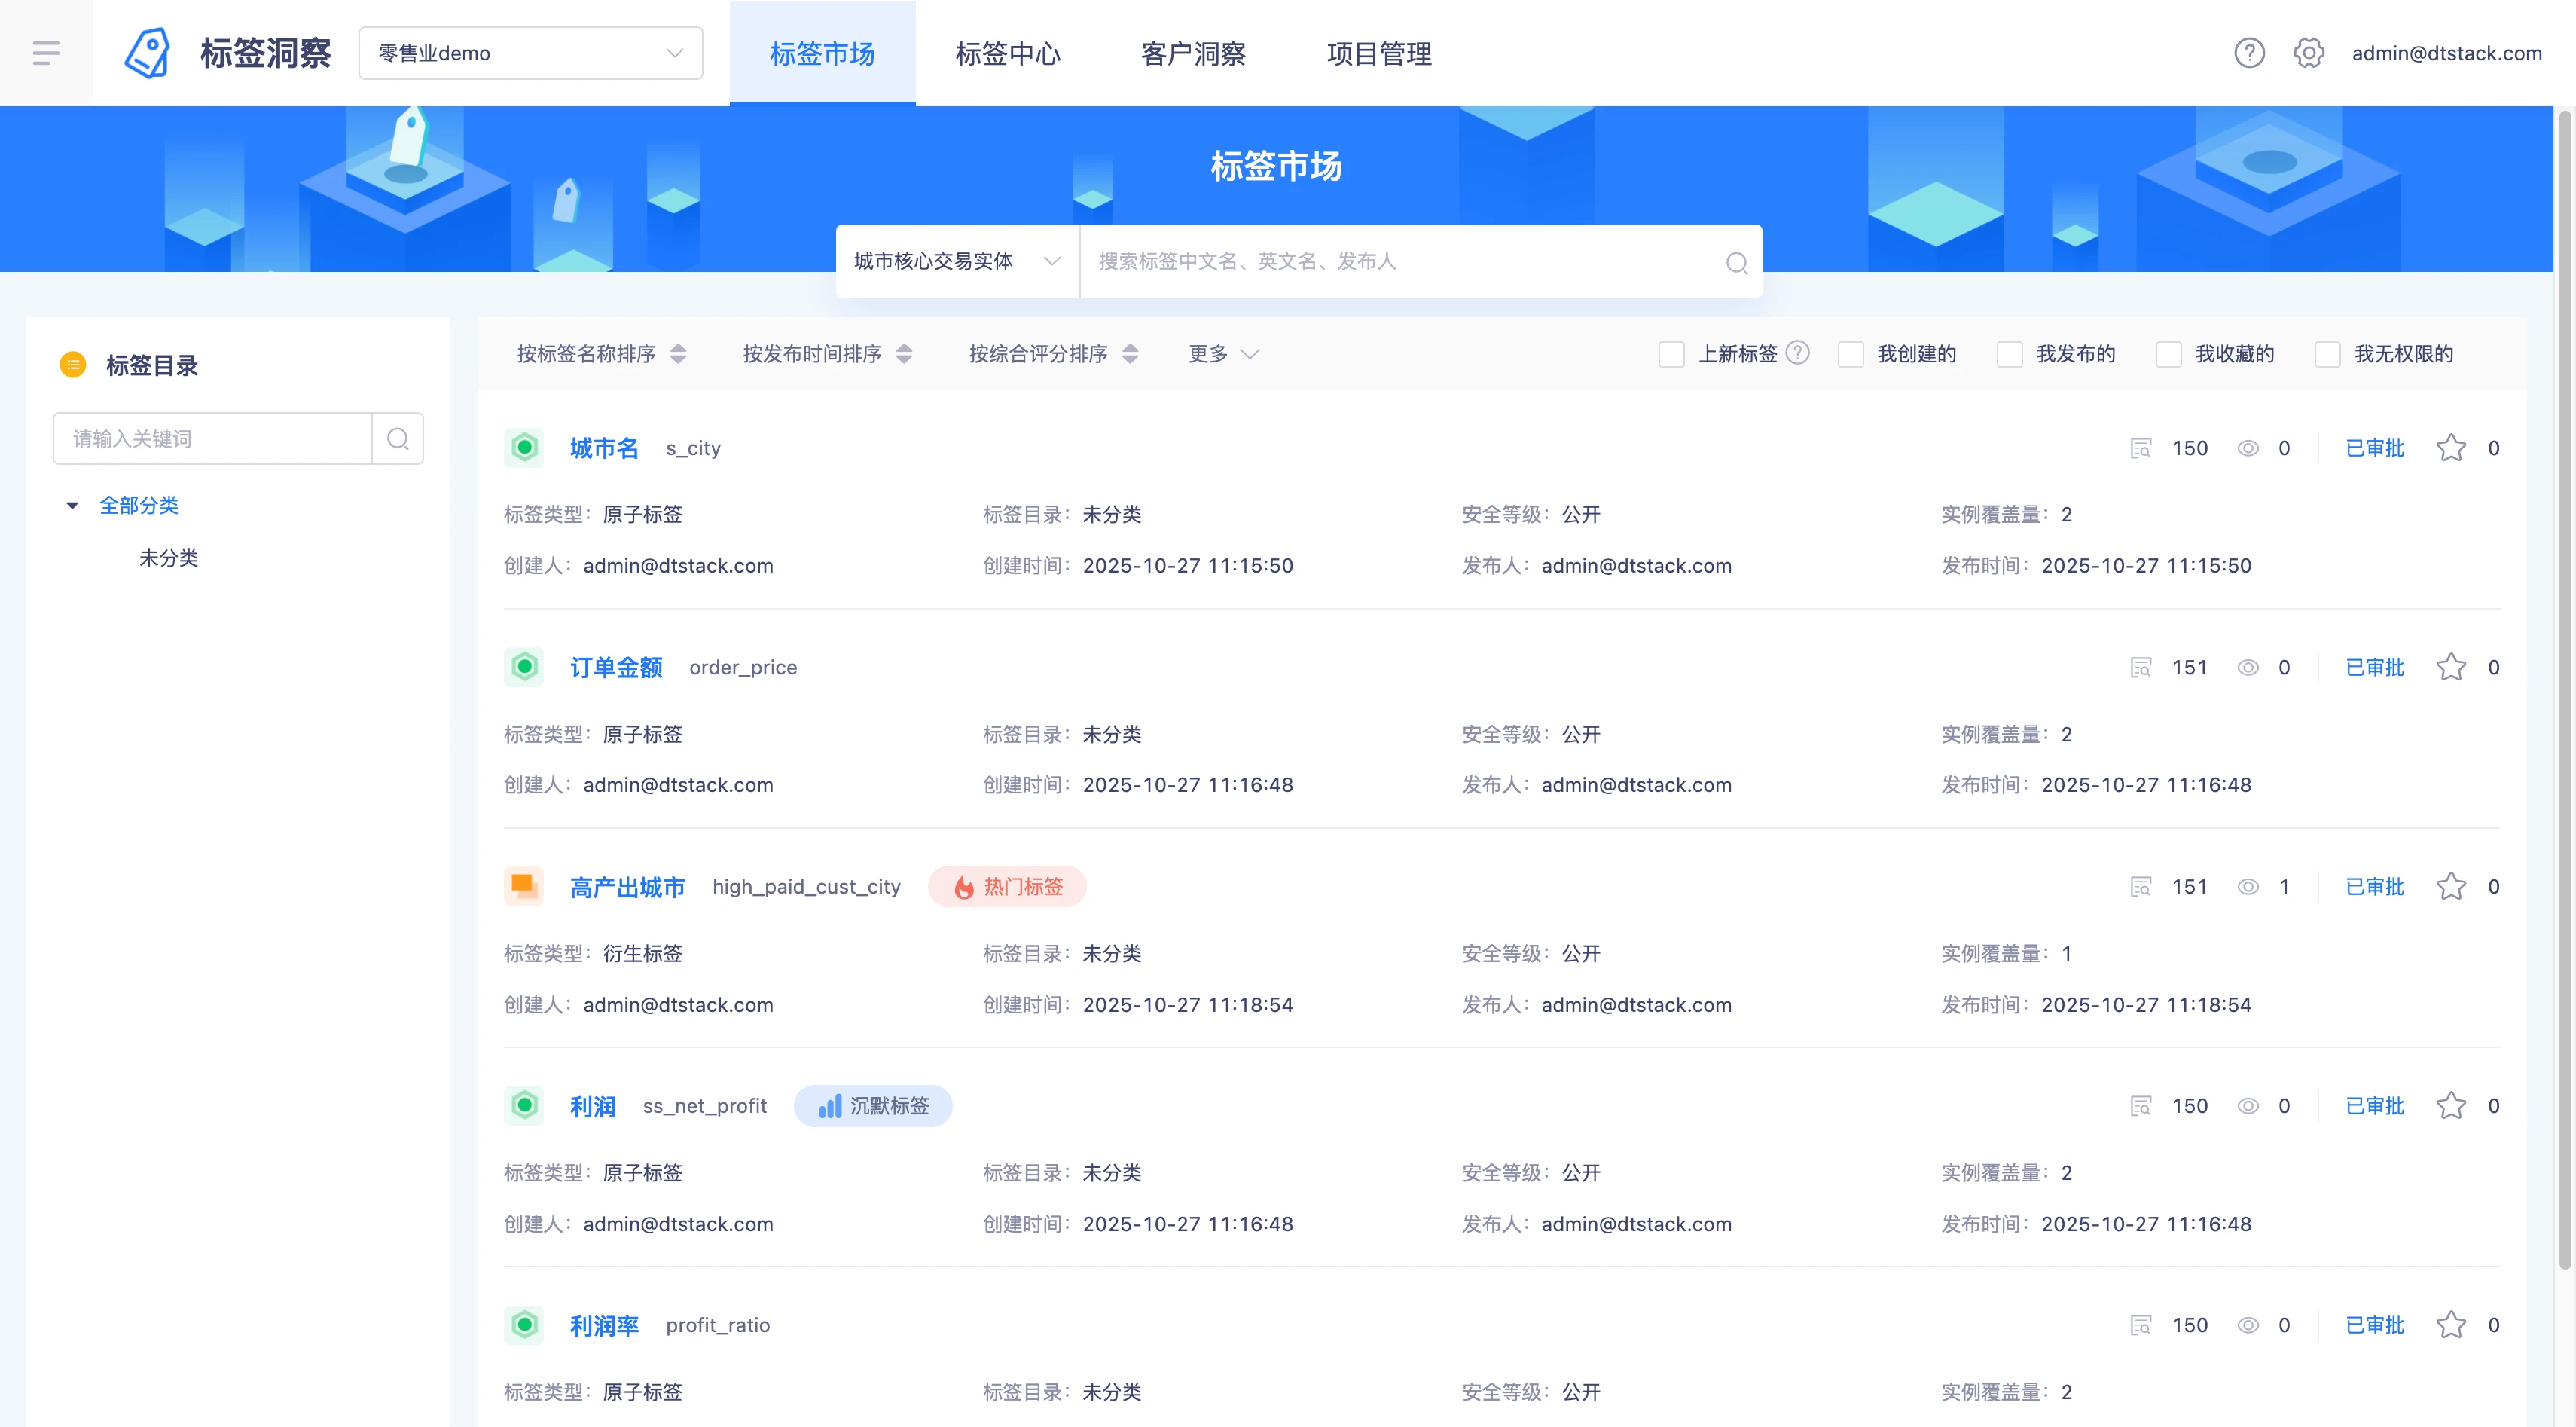Check the 我无权限的 filter
The width and height of the screenshot is (2576, 1427).
pyautogui.click(x=2328, y=354)
